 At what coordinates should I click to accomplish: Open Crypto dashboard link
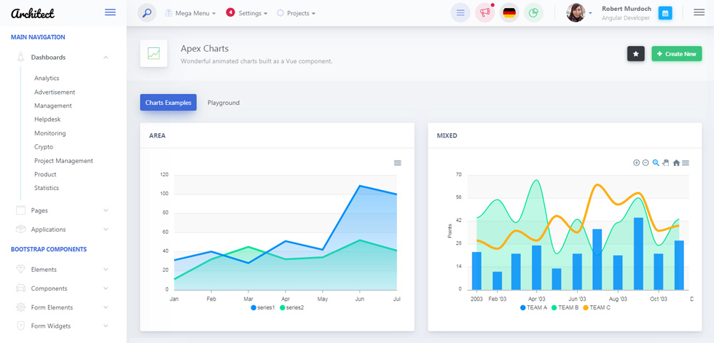coord(44,147)
